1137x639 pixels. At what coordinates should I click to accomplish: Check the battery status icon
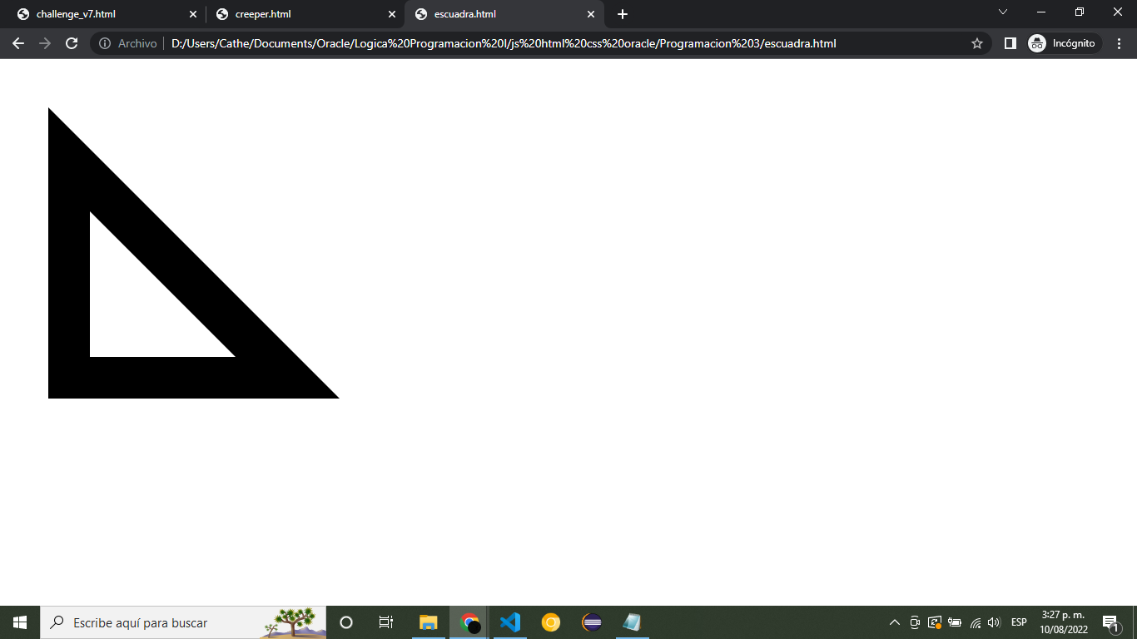click(x=955, y=622)
